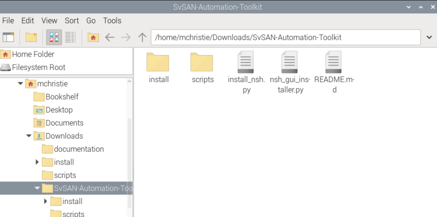Open the Edit menu
This screenshot has width=437, height=217.
(x=27, y=20)
